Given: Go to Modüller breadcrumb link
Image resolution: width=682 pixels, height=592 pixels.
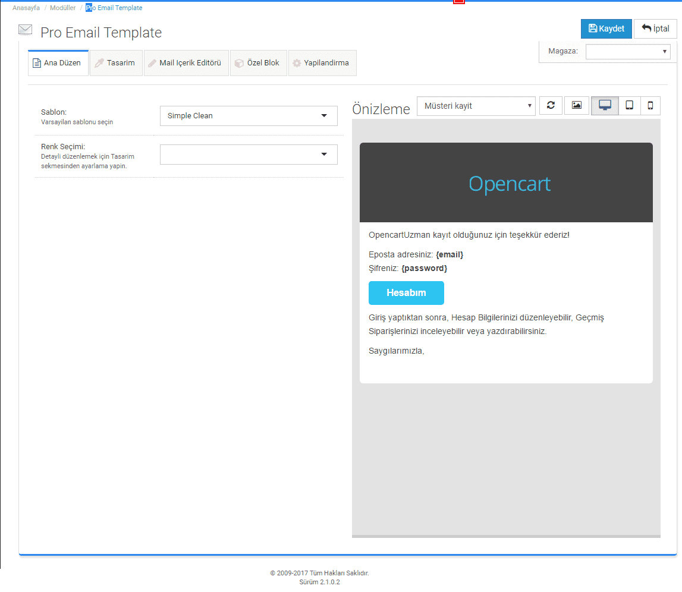Looking at the screenshot, I should tap(62, 8).
